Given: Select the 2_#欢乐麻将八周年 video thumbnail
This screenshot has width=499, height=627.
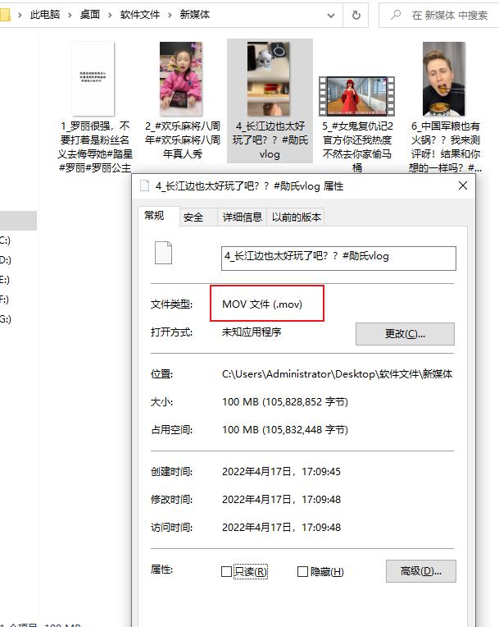Looking at the screenshot, I should click(x=181, y=79).
